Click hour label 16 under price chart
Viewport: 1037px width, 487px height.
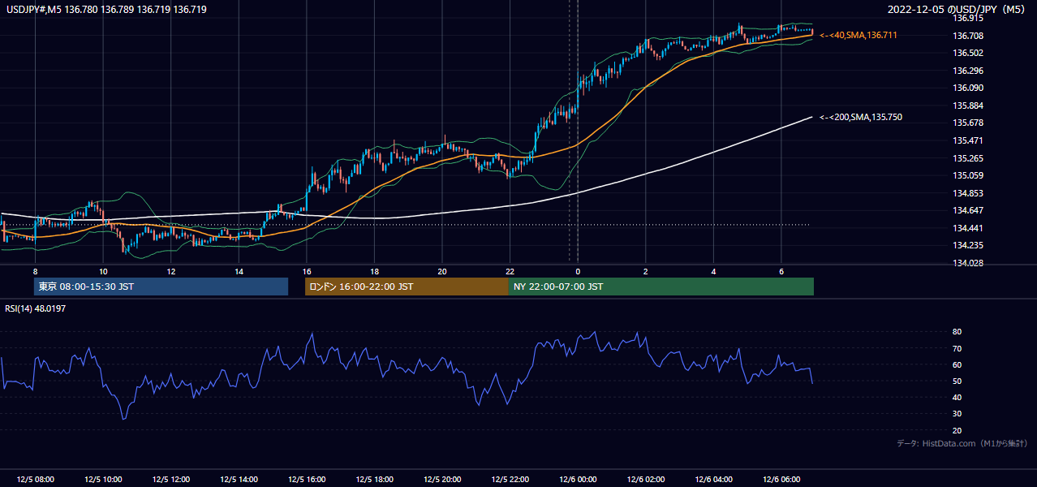307,271
